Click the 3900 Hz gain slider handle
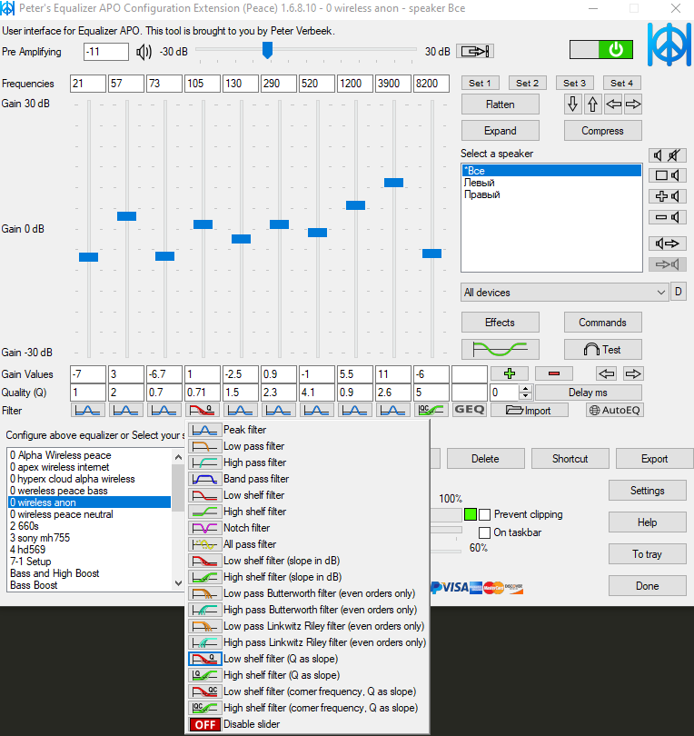694x736 pixels. click(x=393, y=183)
